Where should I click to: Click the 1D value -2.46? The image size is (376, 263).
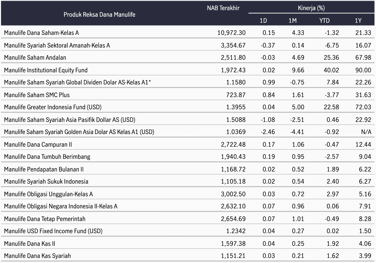click(268, 132)
